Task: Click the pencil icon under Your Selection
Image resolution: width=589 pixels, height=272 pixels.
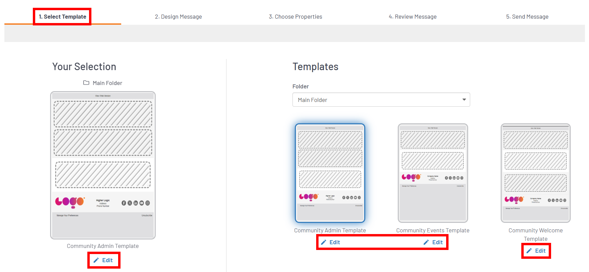Action: pos(96,260)
